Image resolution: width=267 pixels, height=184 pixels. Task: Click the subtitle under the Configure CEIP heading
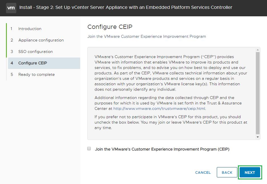(x=146, y=37)
